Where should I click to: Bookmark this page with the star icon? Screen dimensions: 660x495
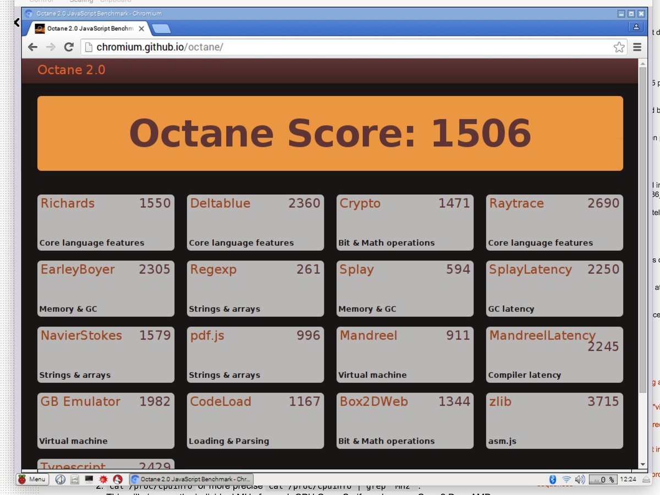(x=619, y=47)
